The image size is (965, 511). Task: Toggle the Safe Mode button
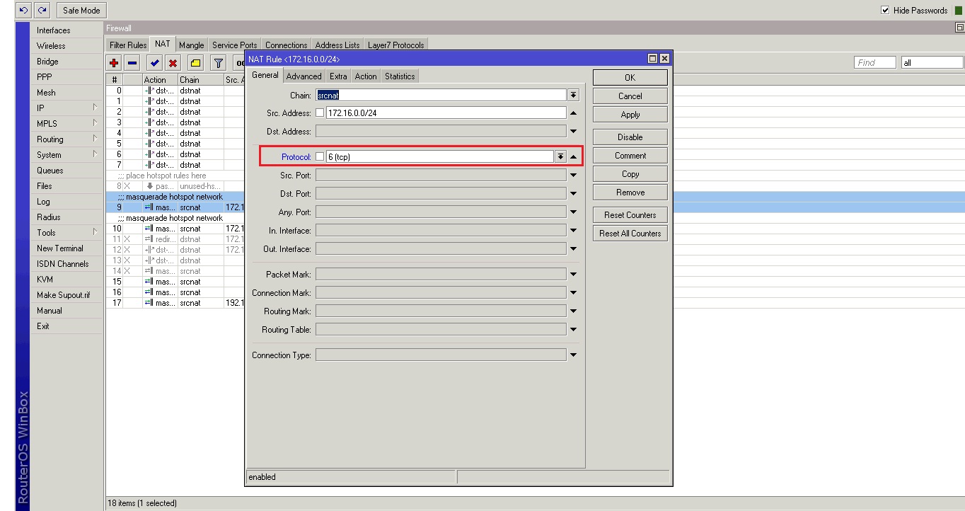tap(81, 10)
